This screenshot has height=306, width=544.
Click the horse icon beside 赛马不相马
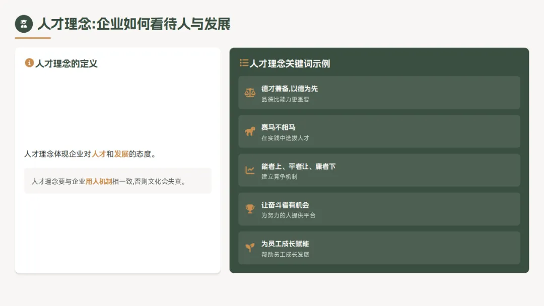250,131
